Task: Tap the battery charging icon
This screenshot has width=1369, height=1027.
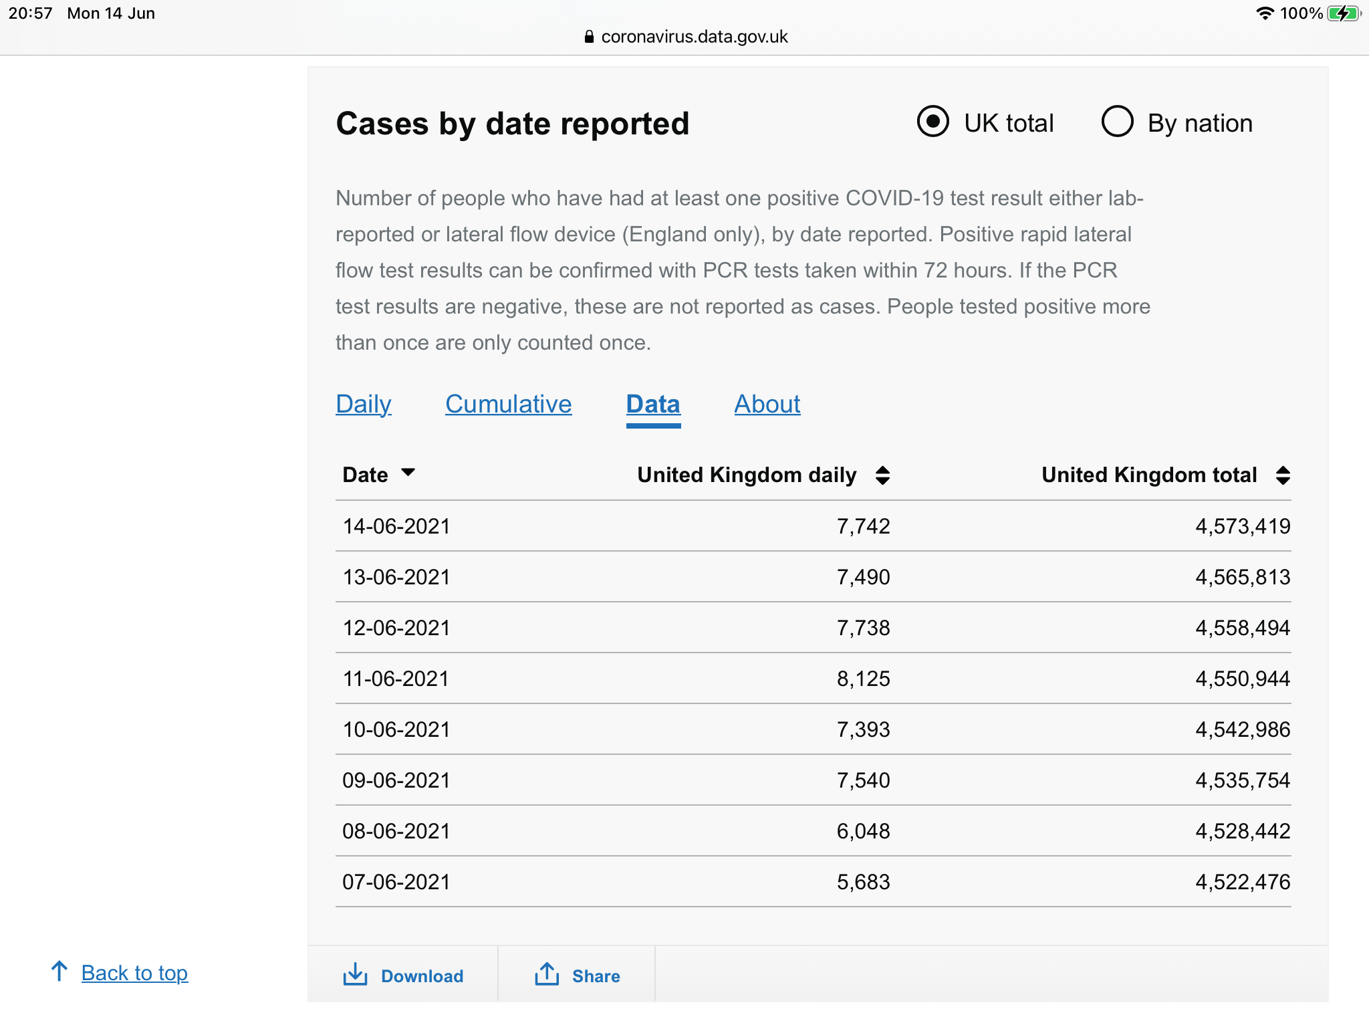Action: 1344,13
